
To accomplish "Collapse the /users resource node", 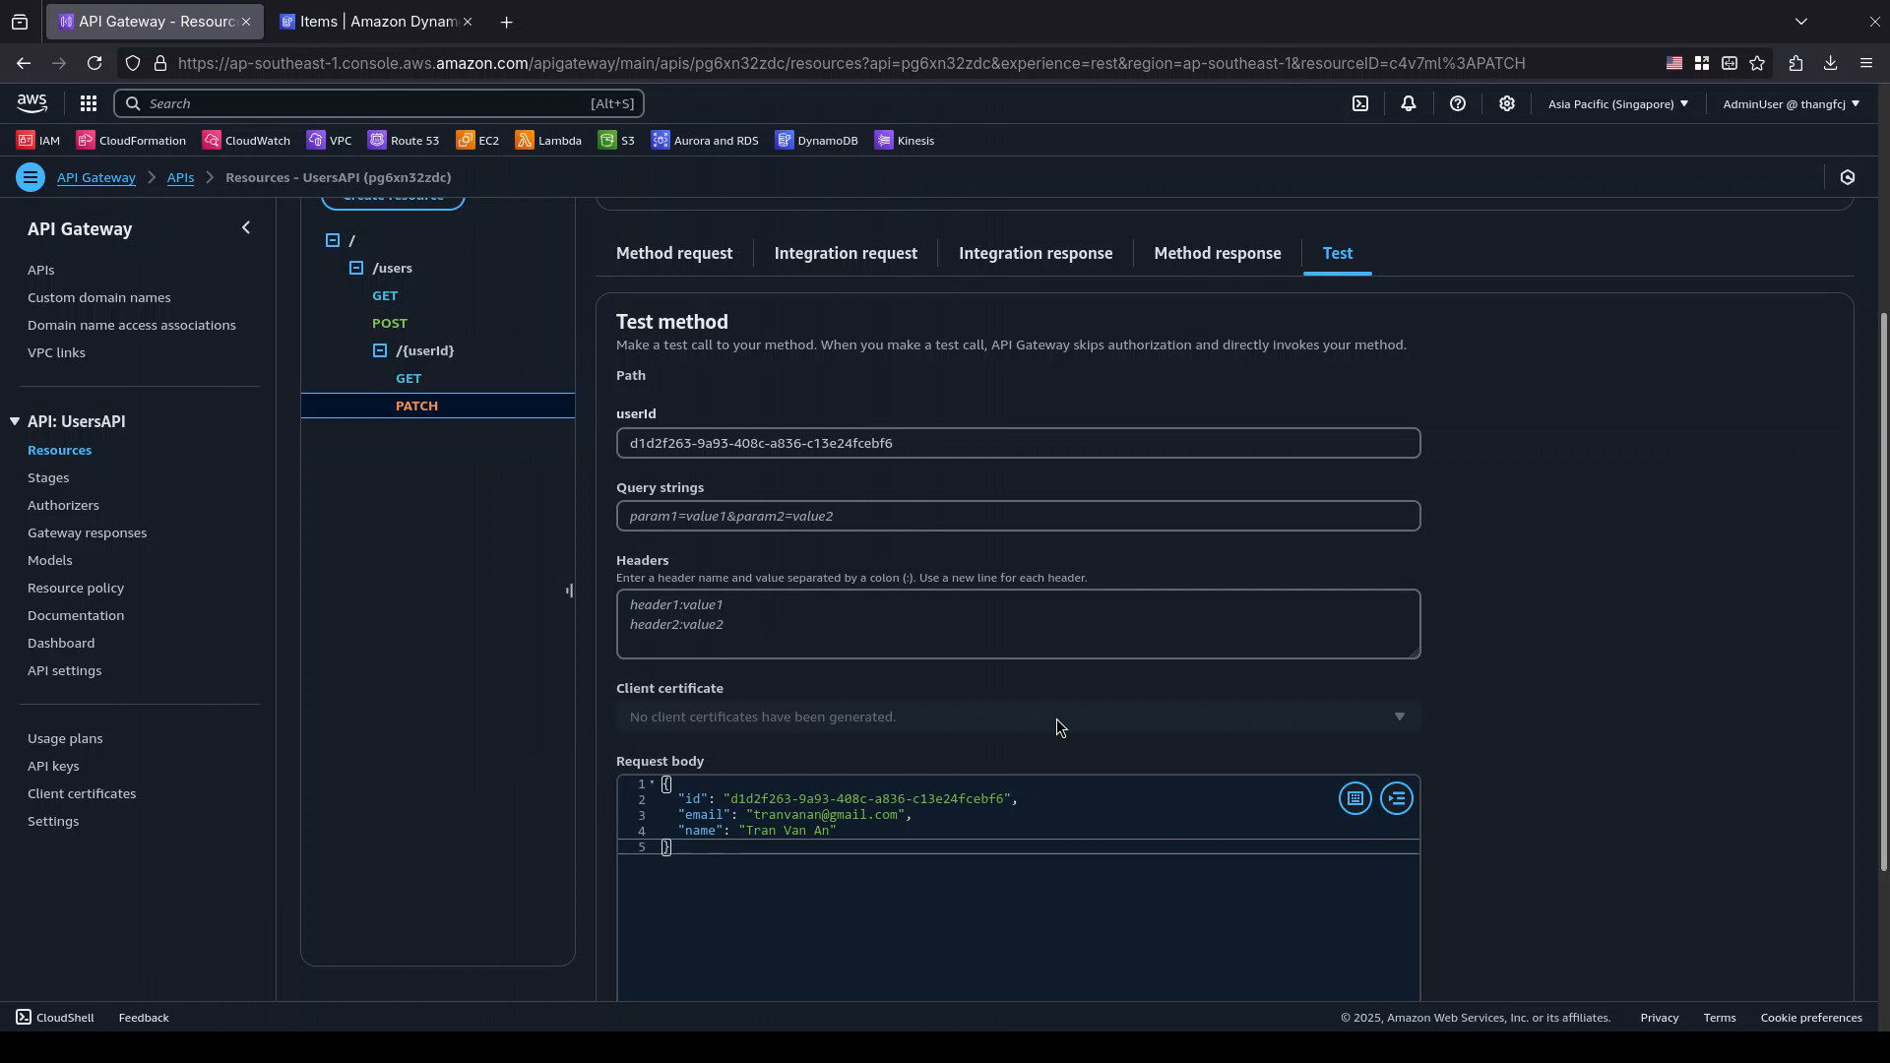I will coord(356,268).
